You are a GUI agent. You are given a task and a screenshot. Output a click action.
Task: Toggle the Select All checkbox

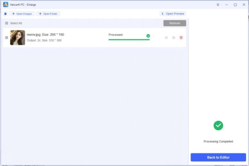pos(7,23)
